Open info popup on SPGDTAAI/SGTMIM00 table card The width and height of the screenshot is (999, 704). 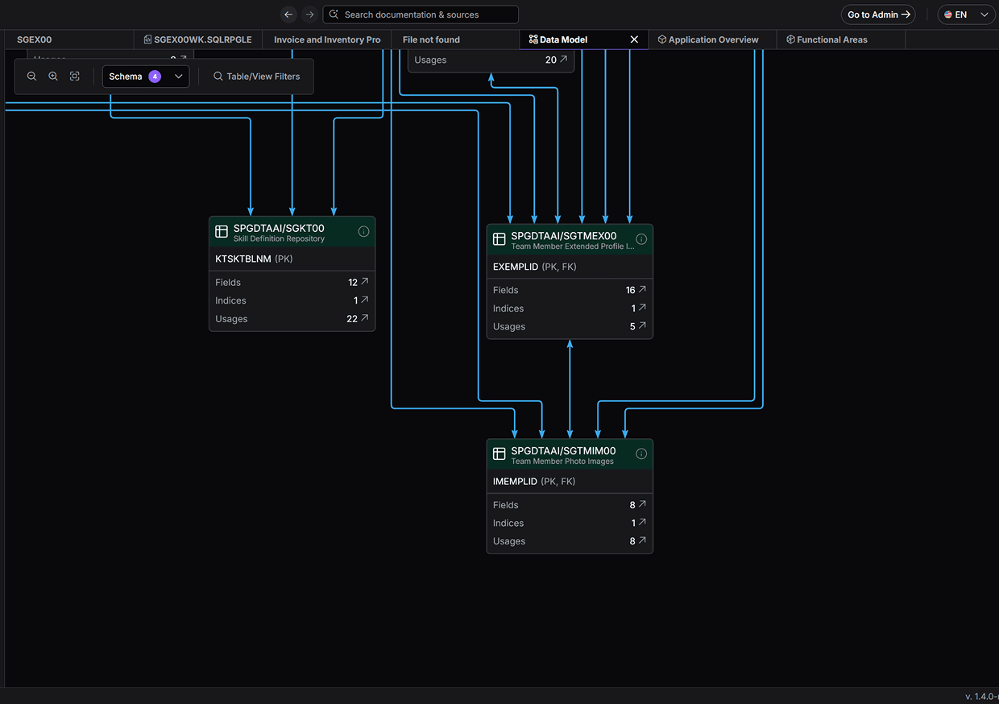coord(641,453)
